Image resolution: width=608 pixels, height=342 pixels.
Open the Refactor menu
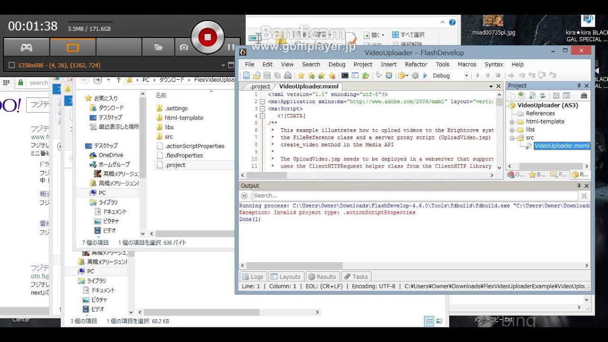[416, 65]
